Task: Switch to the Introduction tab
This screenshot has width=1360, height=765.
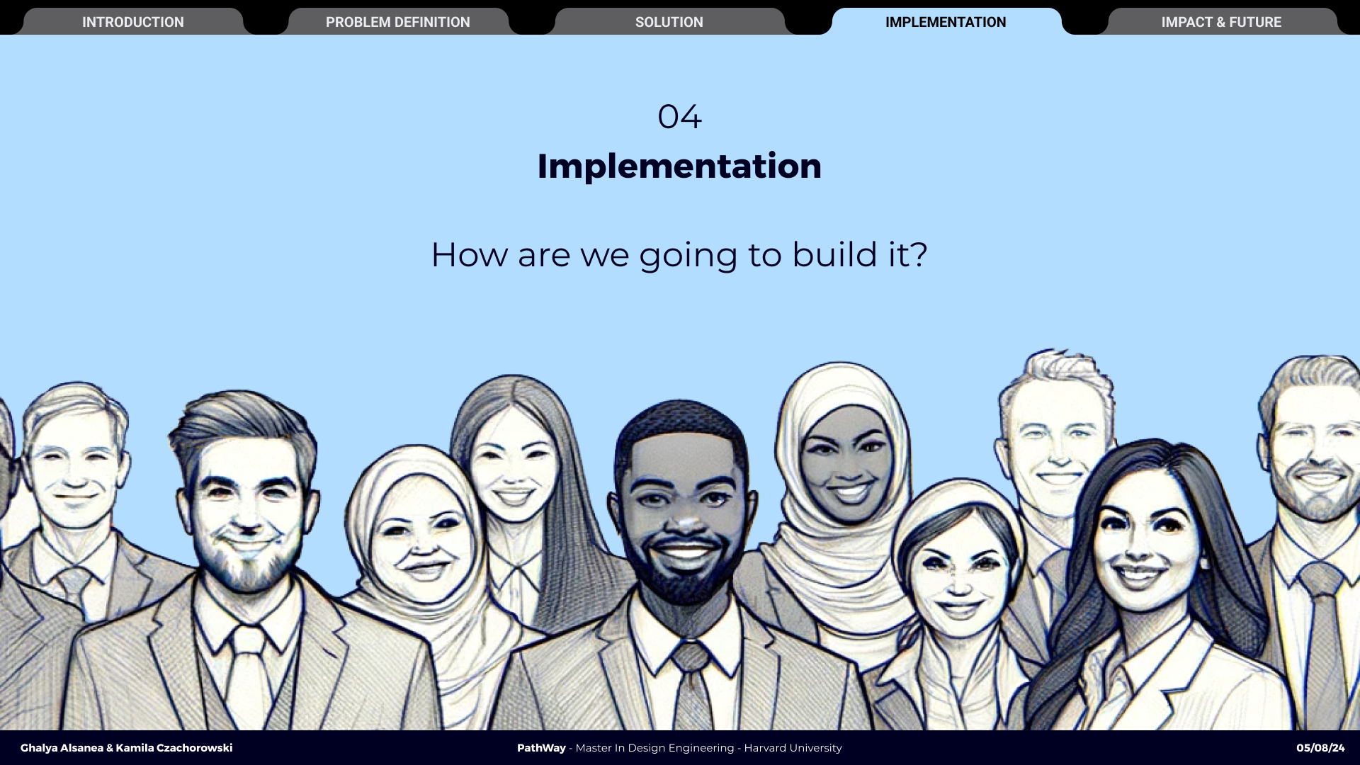Action: (x=132, y=22)
